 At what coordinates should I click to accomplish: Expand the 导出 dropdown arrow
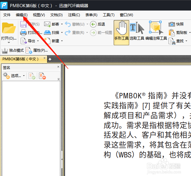coord(38,41)
